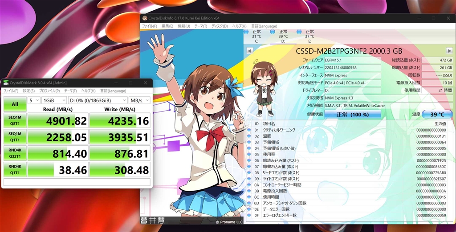Screen dimensions: 456x232
Task: Open the 1GiB test size dropdown
Action: [x=54, y=100]
